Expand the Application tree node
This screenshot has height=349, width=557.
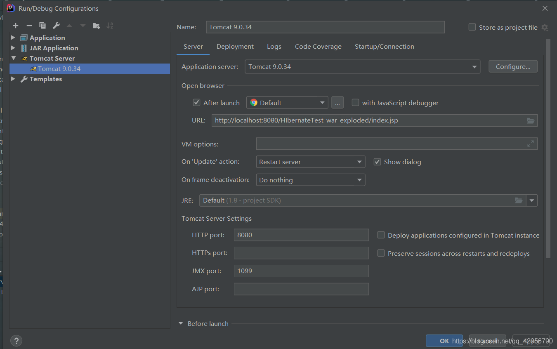[x=13, y=38]
